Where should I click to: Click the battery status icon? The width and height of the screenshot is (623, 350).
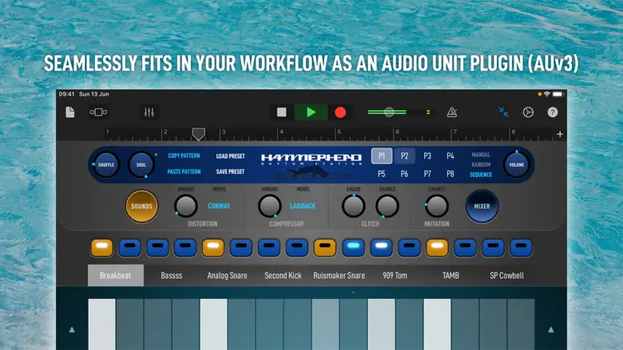click(558, 94)
